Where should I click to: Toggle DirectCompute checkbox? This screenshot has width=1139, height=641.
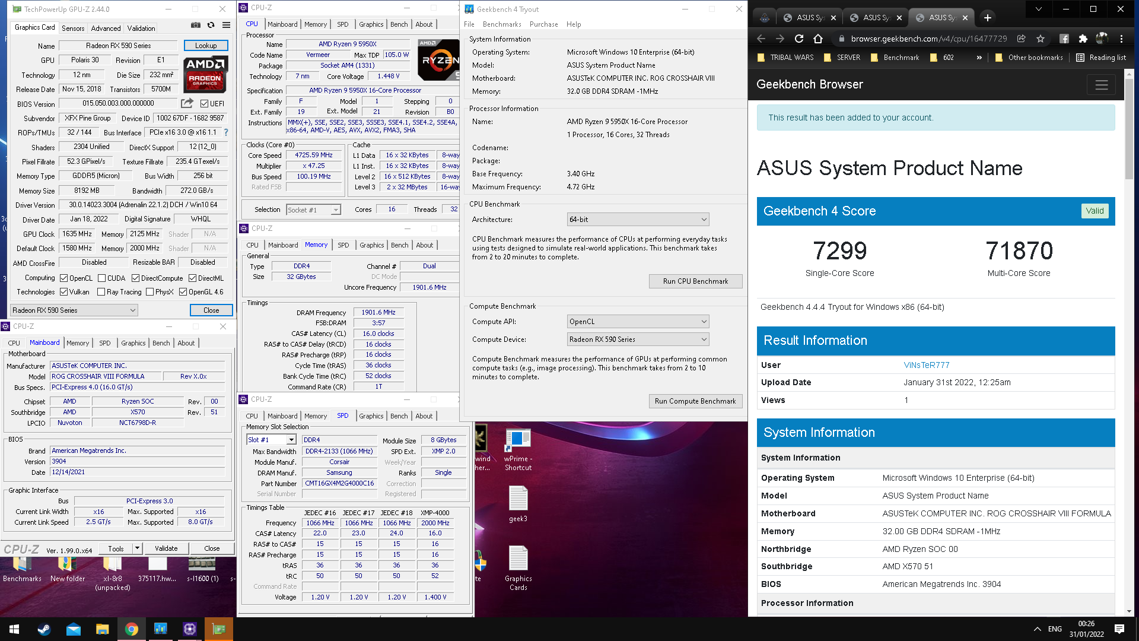tap(135, 278)
